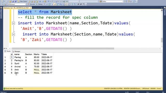
Task: Click the Undo arrow icon
Action: (x=49, y=1)
